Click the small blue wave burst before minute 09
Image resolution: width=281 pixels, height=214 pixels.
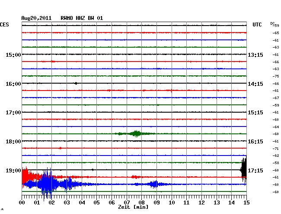point(154,184)
